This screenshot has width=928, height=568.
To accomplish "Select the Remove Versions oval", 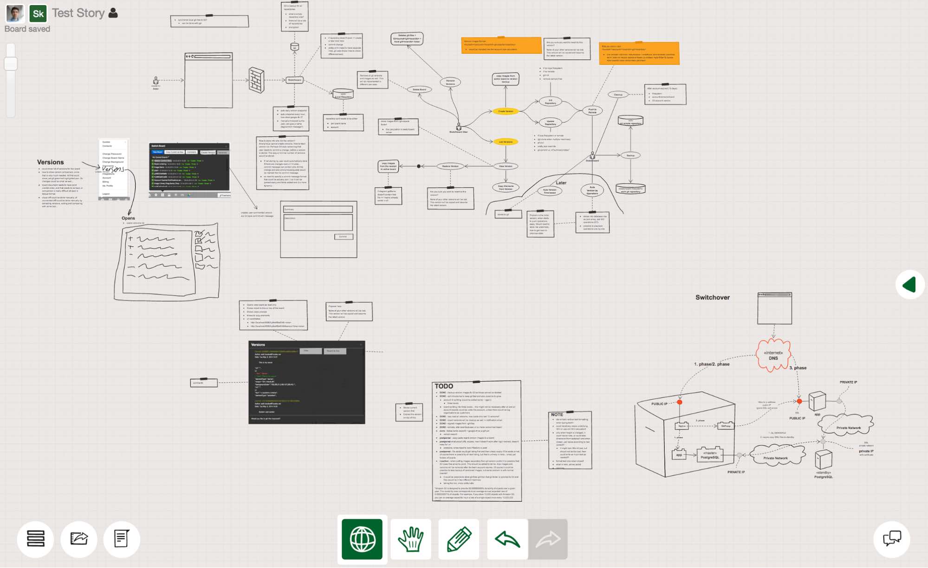I will (450, 82).
